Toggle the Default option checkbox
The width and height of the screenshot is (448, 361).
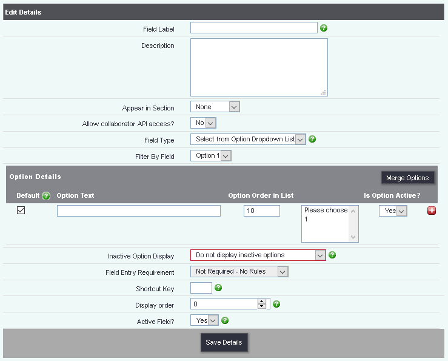[x=21, y=211]
